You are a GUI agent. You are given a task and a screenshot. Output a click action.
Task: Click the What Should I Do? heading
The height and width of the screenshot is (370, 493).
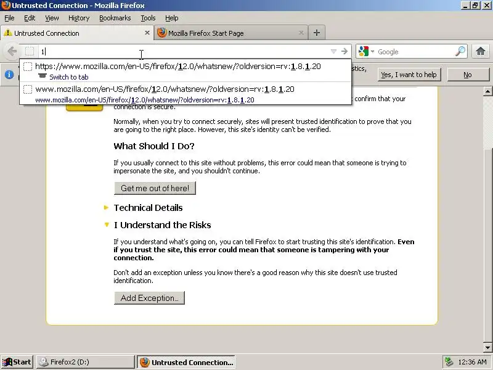(x=154, y=146)
